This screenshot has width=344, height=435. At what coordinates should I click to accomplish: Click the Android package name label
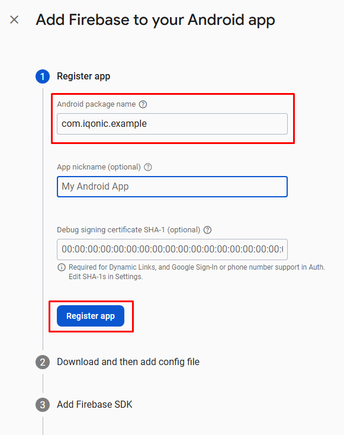96,104
